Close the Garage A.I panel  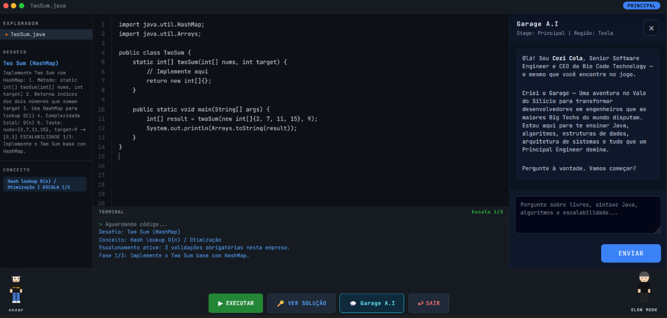click(x=651, y=29)
